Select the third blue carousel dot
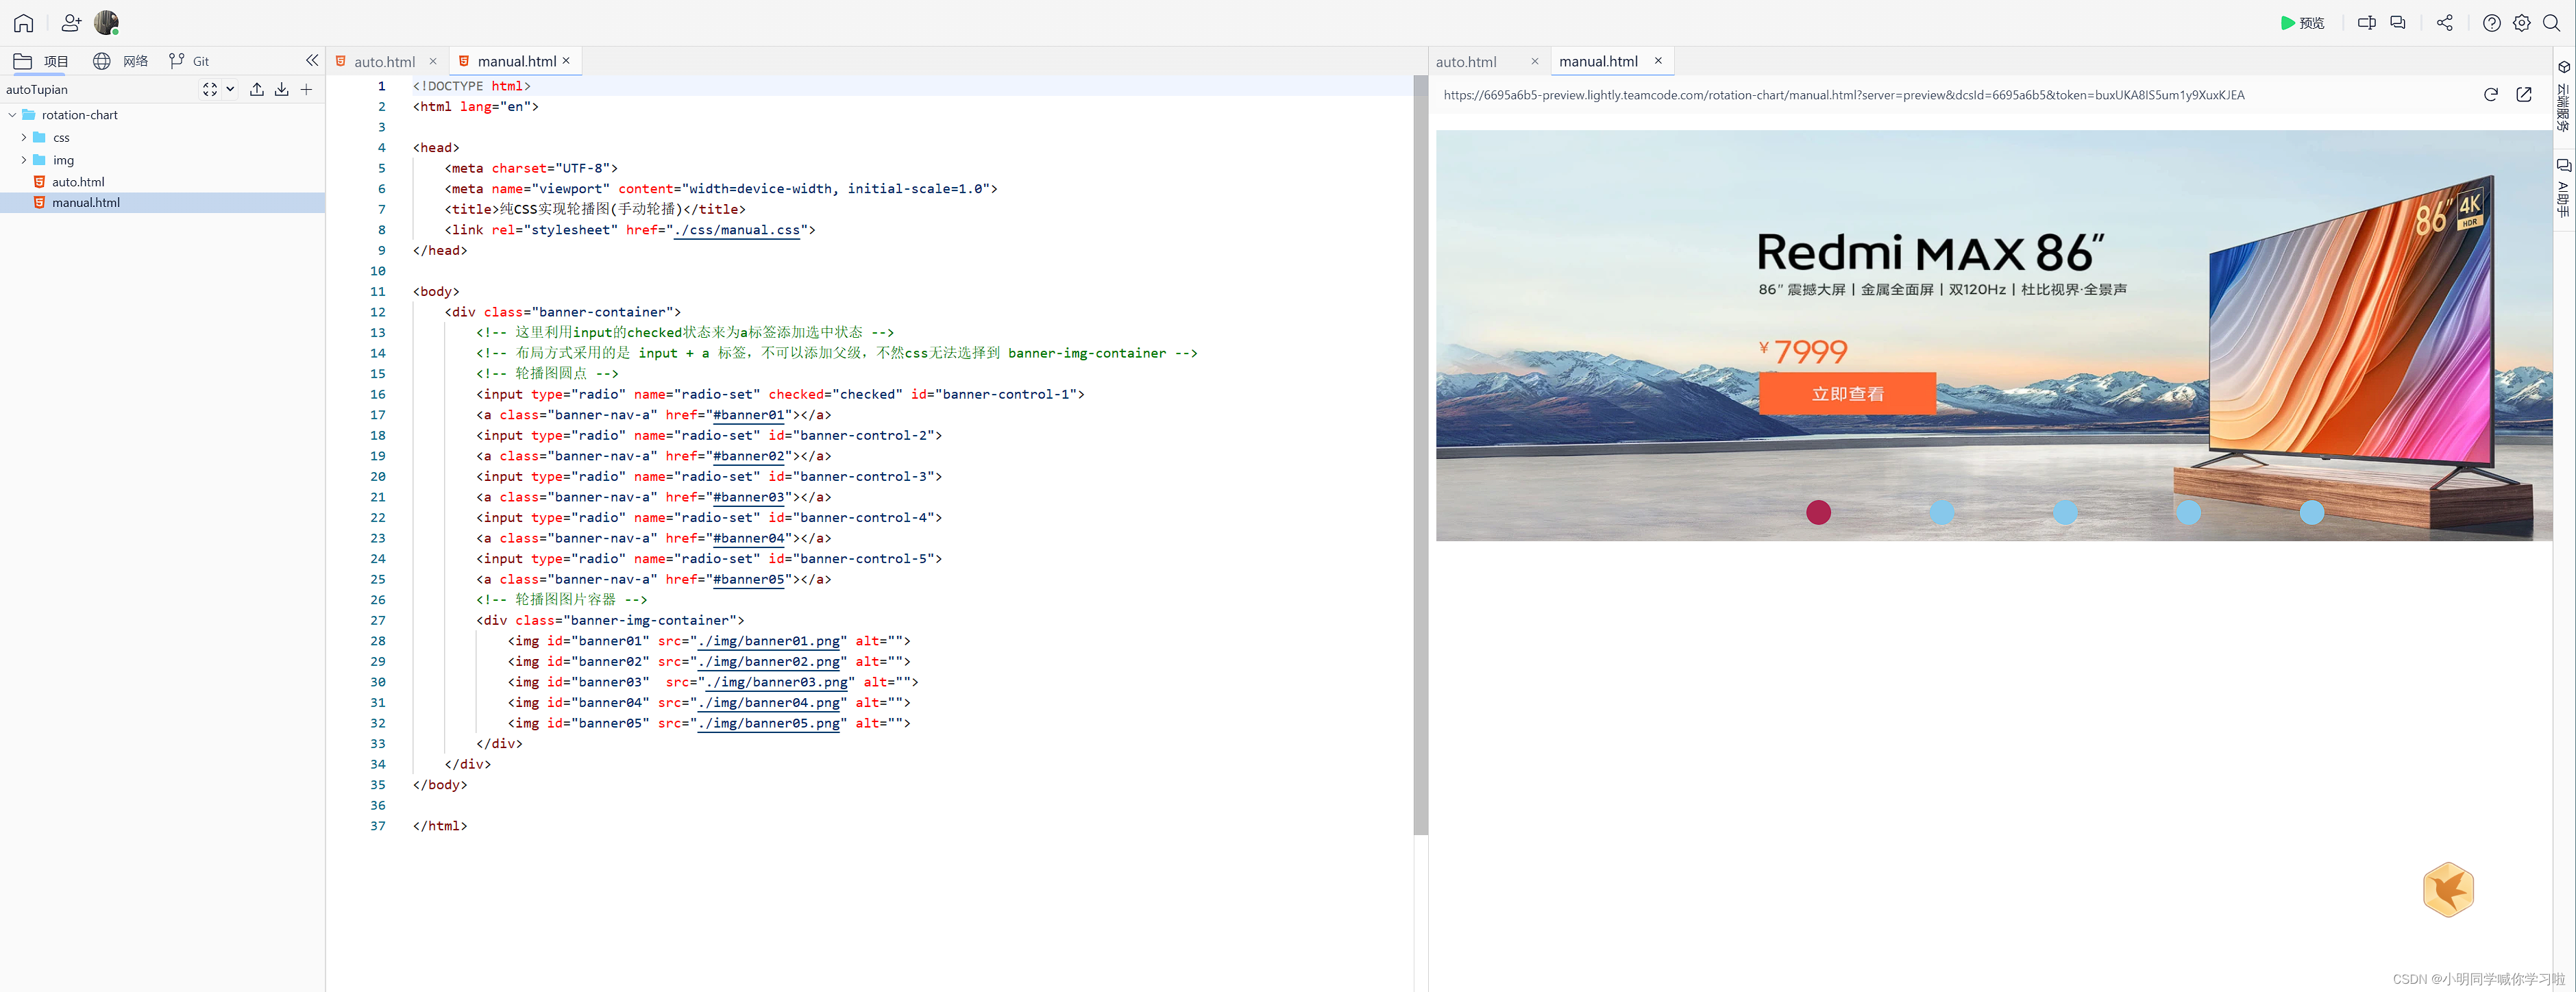The width and height of the screenshot is (2576, 992). 2065,512
